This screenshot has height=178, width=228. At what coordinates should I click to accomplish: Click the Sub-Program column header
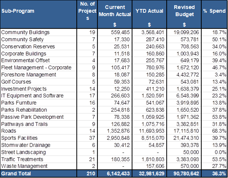coord(18,11)
